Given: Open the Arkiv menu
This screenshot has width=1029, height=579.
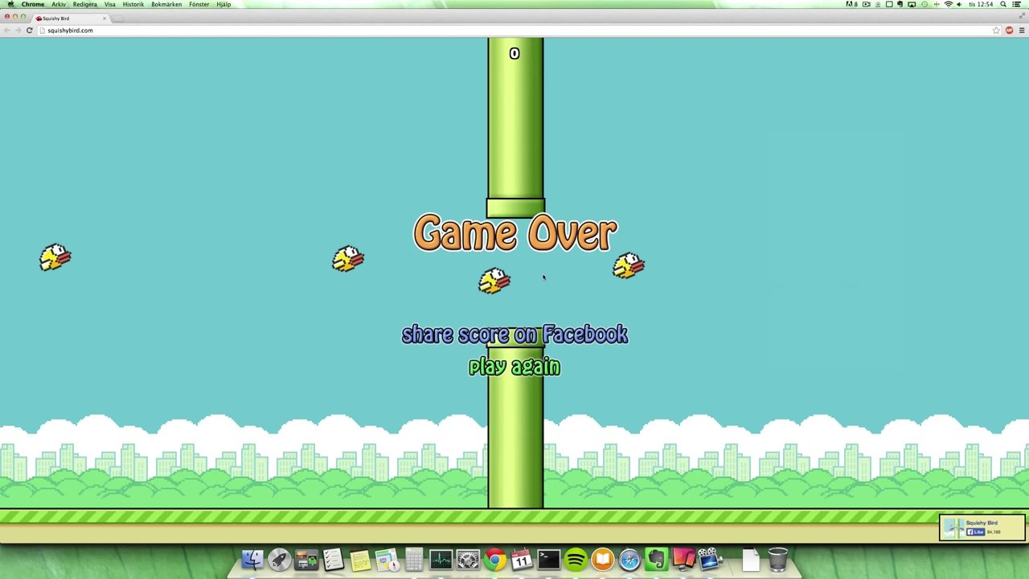Looking at the screenshot, I should point(59,4).
